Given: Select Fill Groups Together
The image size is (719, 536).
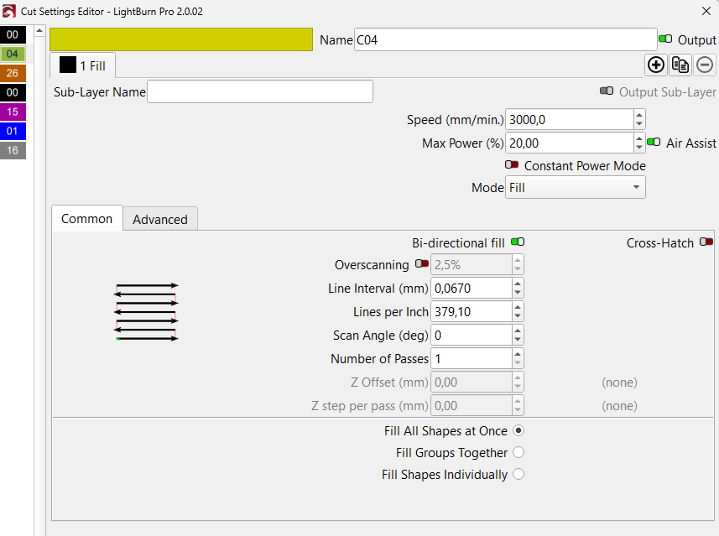Looking at the screenshot, I should click(x=518, y=453).
